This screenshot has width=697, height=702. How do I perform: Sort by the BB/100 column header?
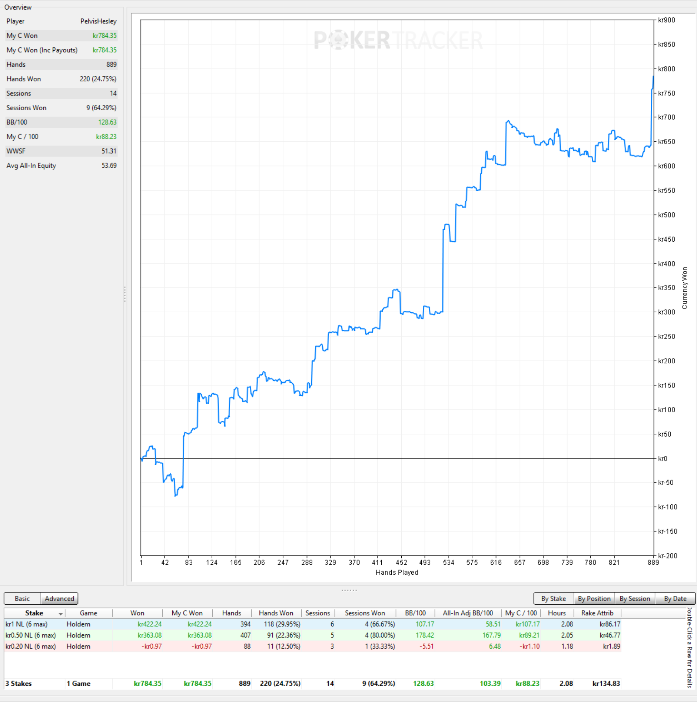[415, 613]
